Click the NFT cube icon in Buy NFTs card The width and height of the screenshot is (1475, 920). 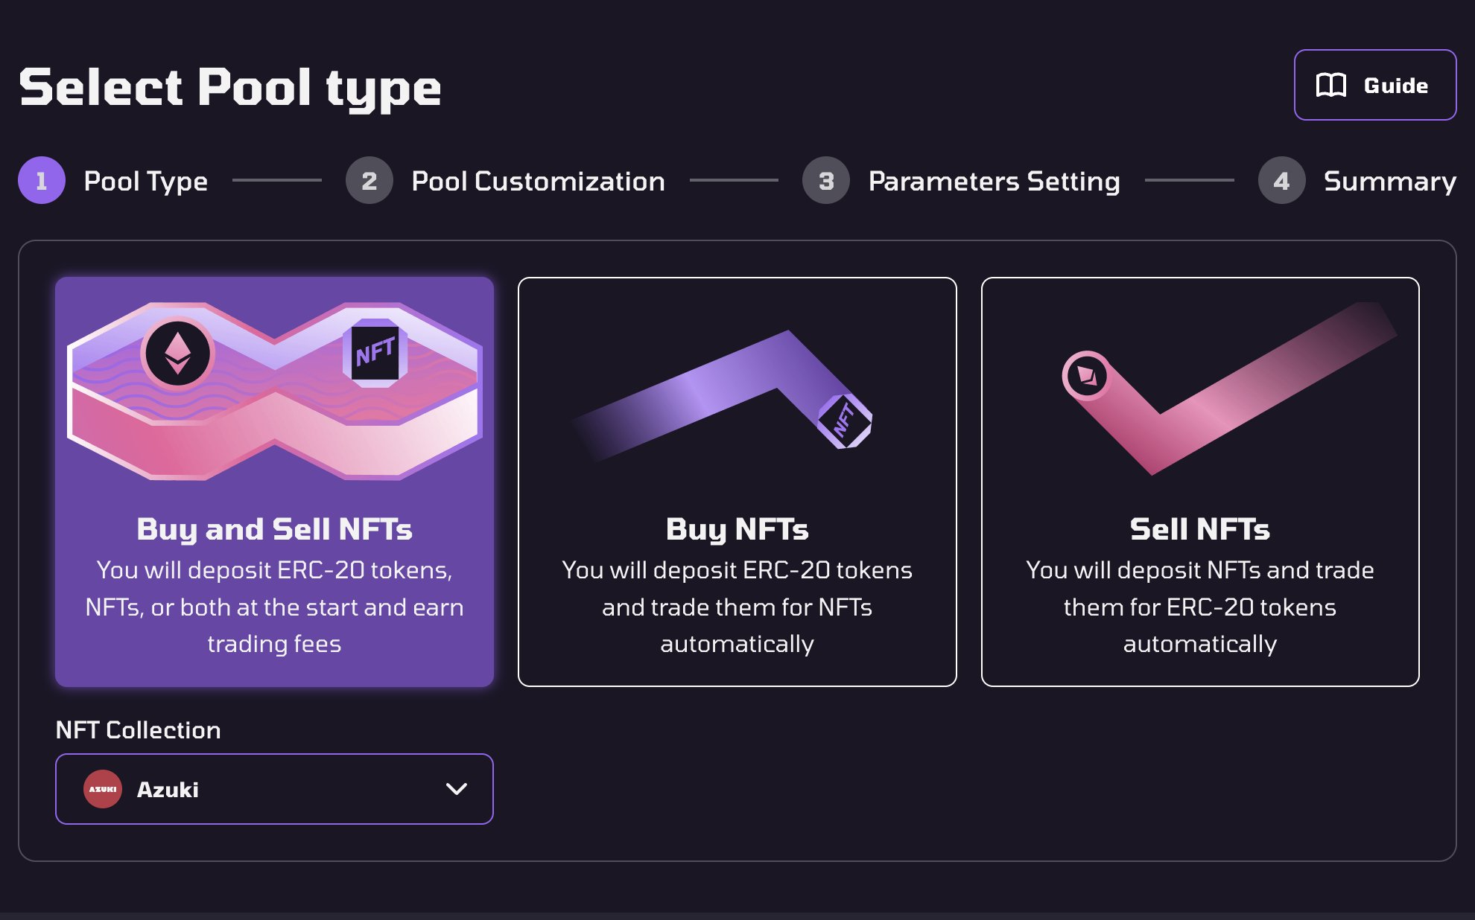[x=845, y=421]
